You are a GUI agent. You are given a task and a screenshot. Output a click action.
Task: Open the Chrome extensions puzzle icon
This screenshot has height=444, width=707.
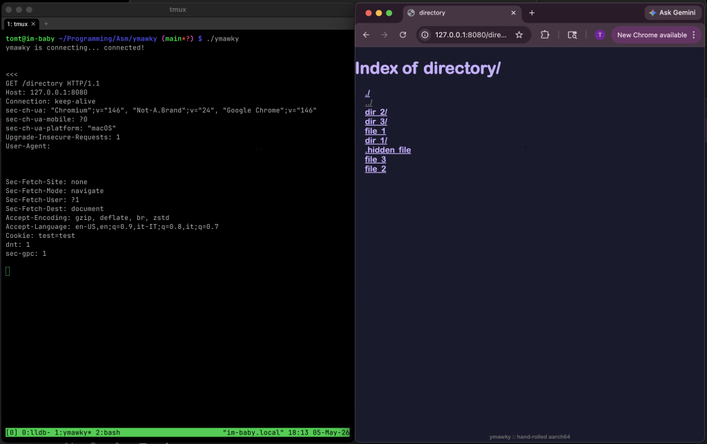point(545,34)
